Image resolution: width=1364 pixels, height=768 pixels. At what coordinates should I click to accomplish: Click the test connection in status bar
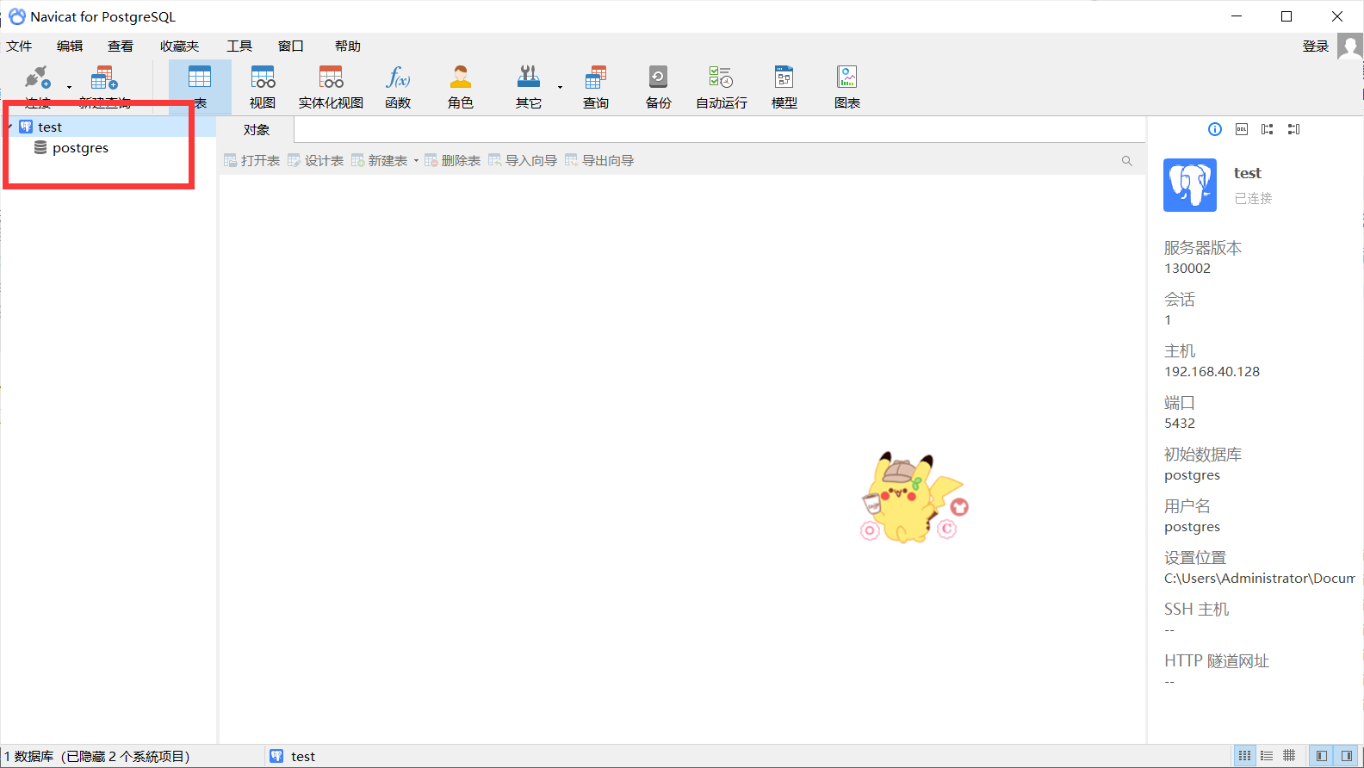[293, 756]
